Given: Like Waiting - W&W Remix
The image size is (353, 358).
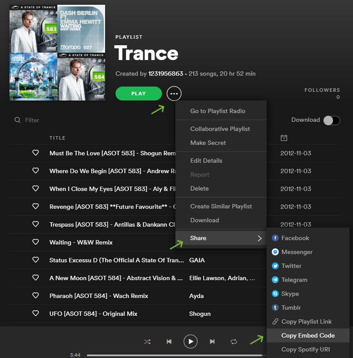Looking at the screenshot, I should [36, 242].
